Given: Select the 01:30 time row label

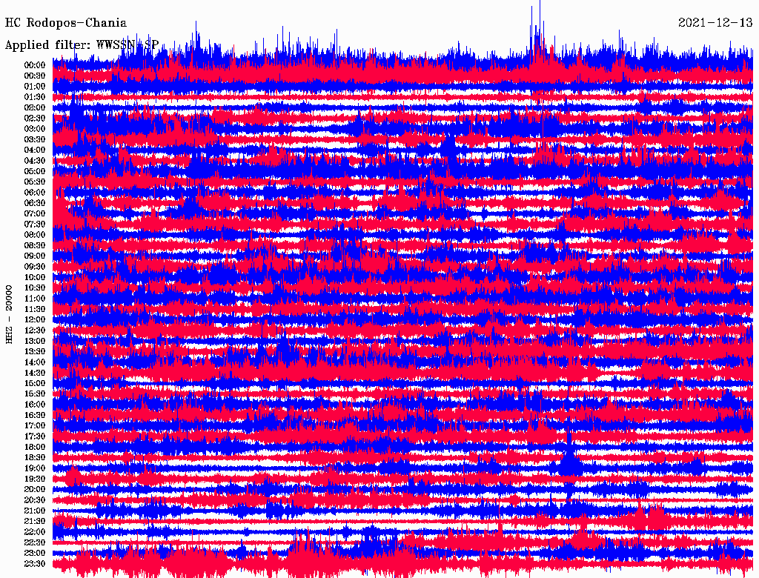Looking at the screenshot, I should [35, 97].
